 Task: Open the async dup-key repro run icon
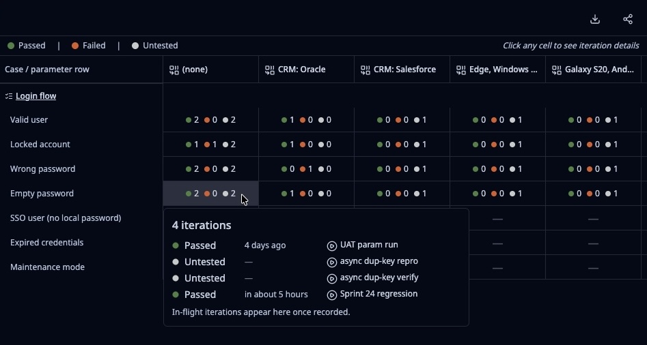tap(332, 262)
